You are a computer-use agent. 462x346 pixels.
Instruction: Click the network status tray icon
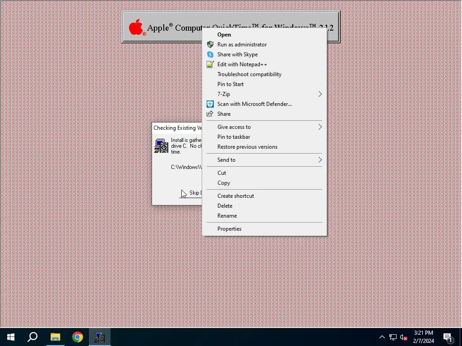[x=393, y=337]
